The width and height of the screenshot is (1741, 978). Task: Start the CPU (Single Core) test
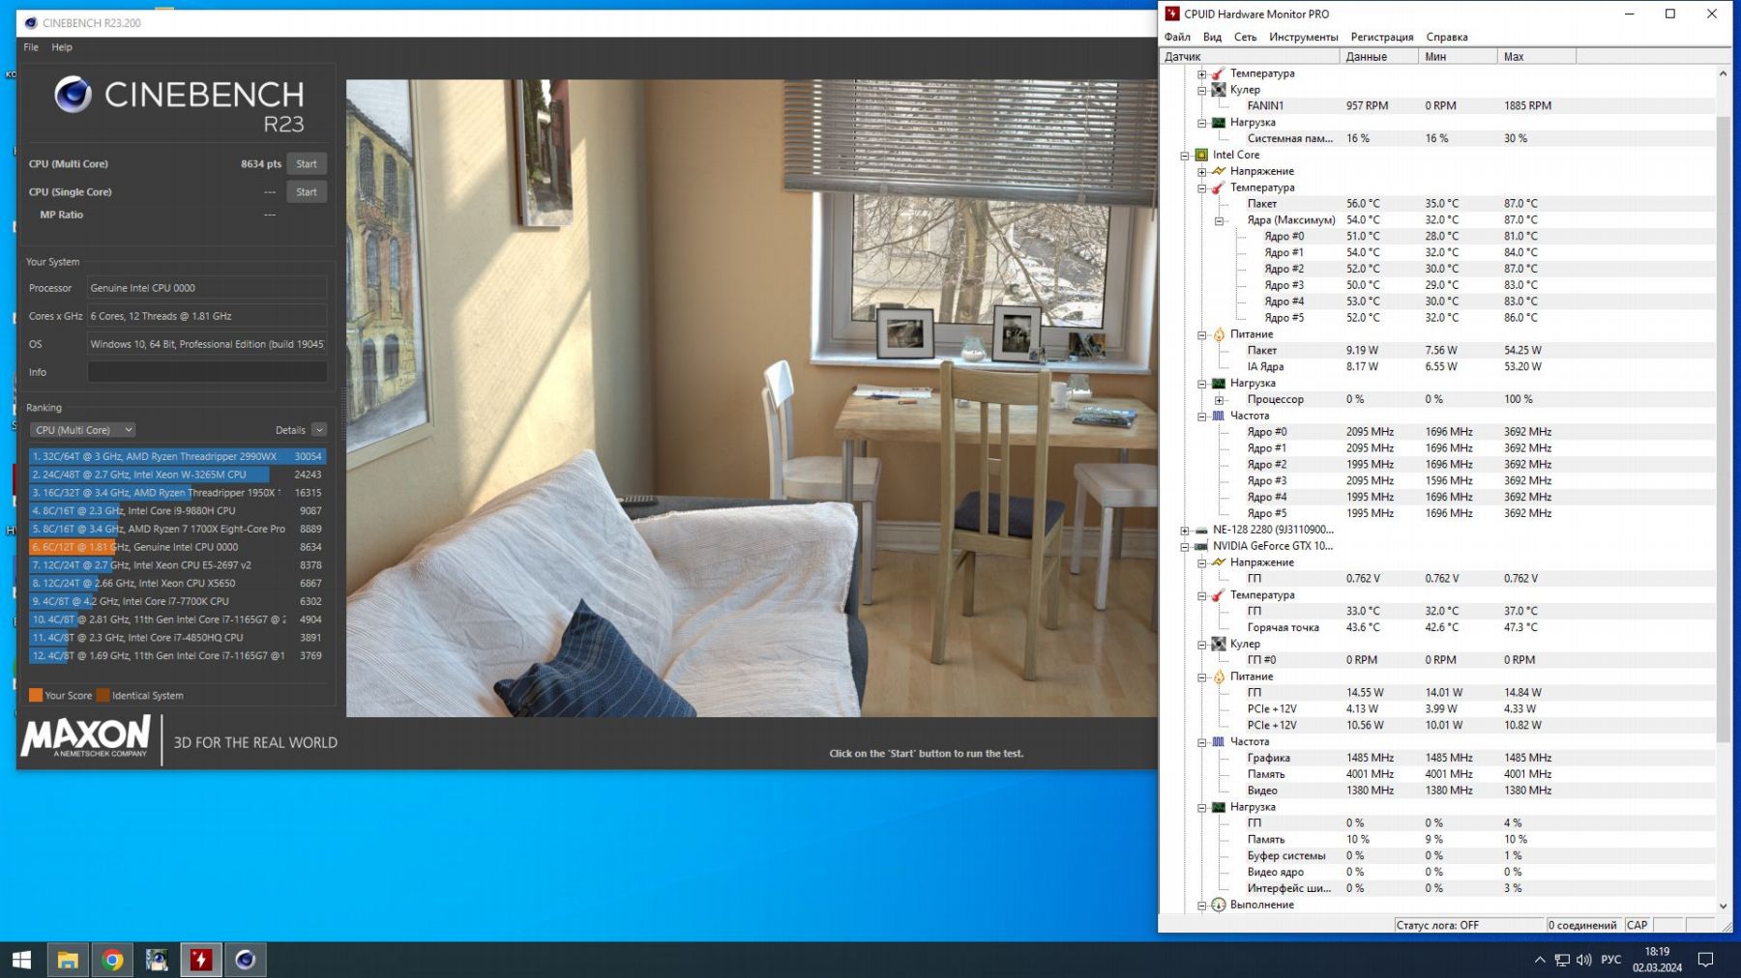307,192
